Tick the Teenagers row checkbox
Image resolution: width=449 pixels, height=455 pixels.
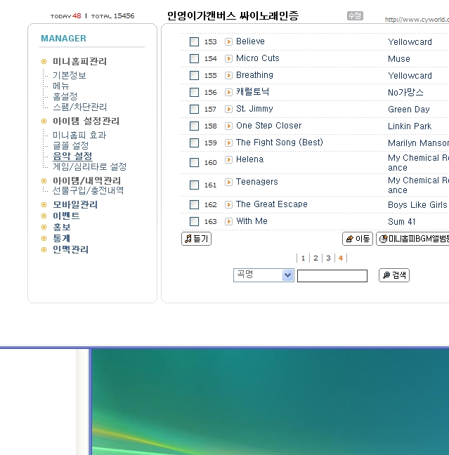tap(194, 185)
